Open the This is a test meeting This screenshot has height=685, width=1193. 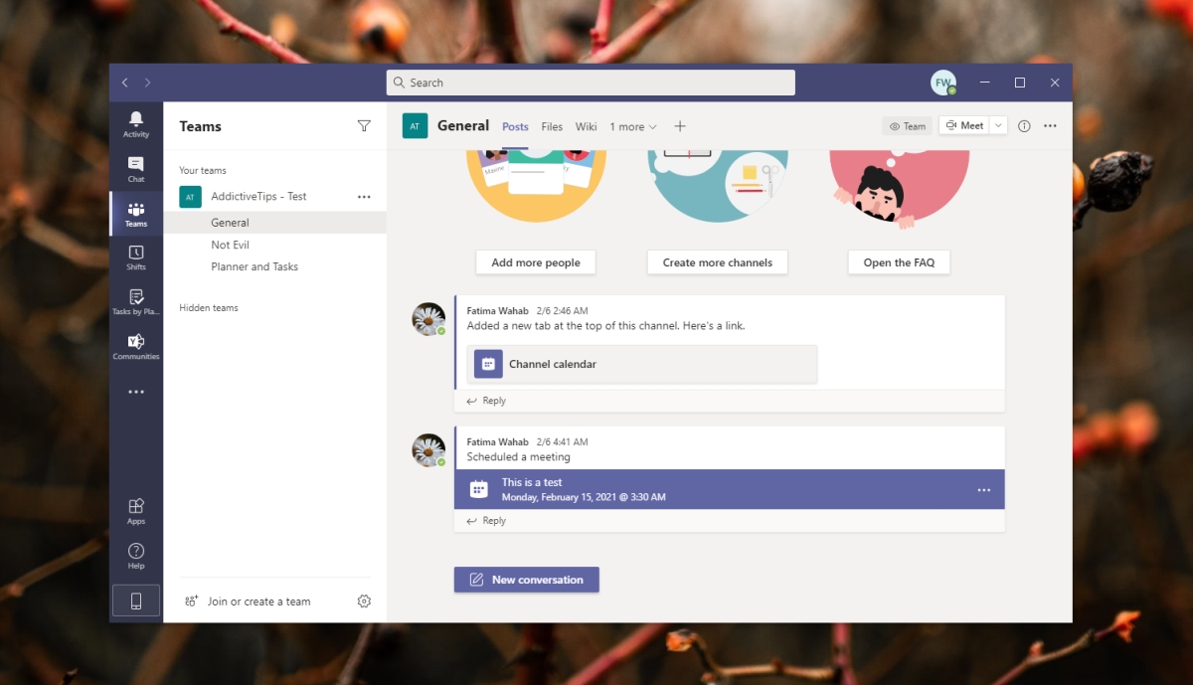[x=730, y=489]
